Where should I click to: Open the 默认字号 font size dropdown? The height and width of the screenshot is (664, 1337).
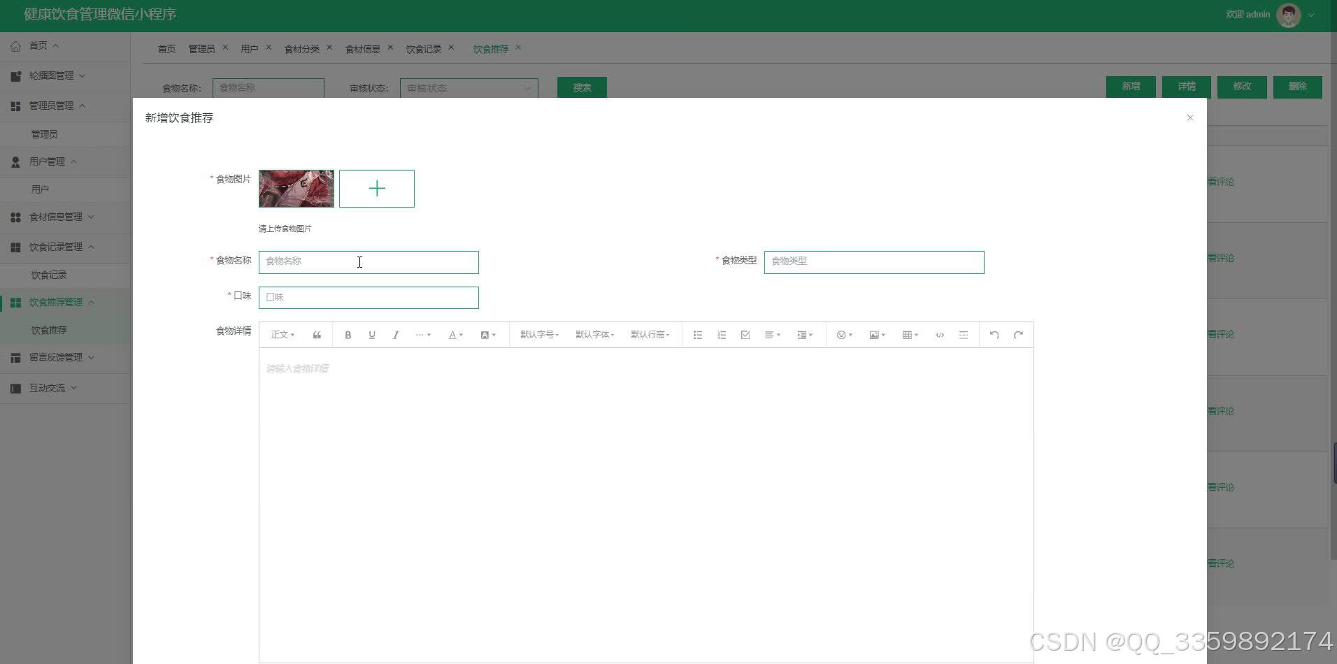click(x=539, y=335)
